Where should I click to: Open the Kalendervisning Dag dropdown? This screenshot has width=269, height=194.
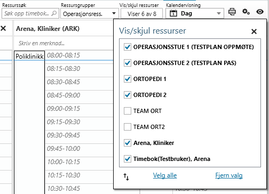pyautogui.click(x=195, y=13)
